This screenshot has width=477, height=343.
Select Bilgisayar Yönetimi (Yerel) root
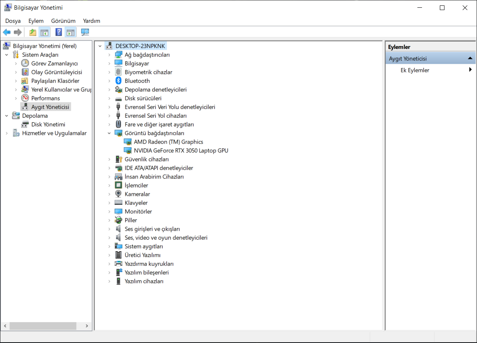[45, 46]
